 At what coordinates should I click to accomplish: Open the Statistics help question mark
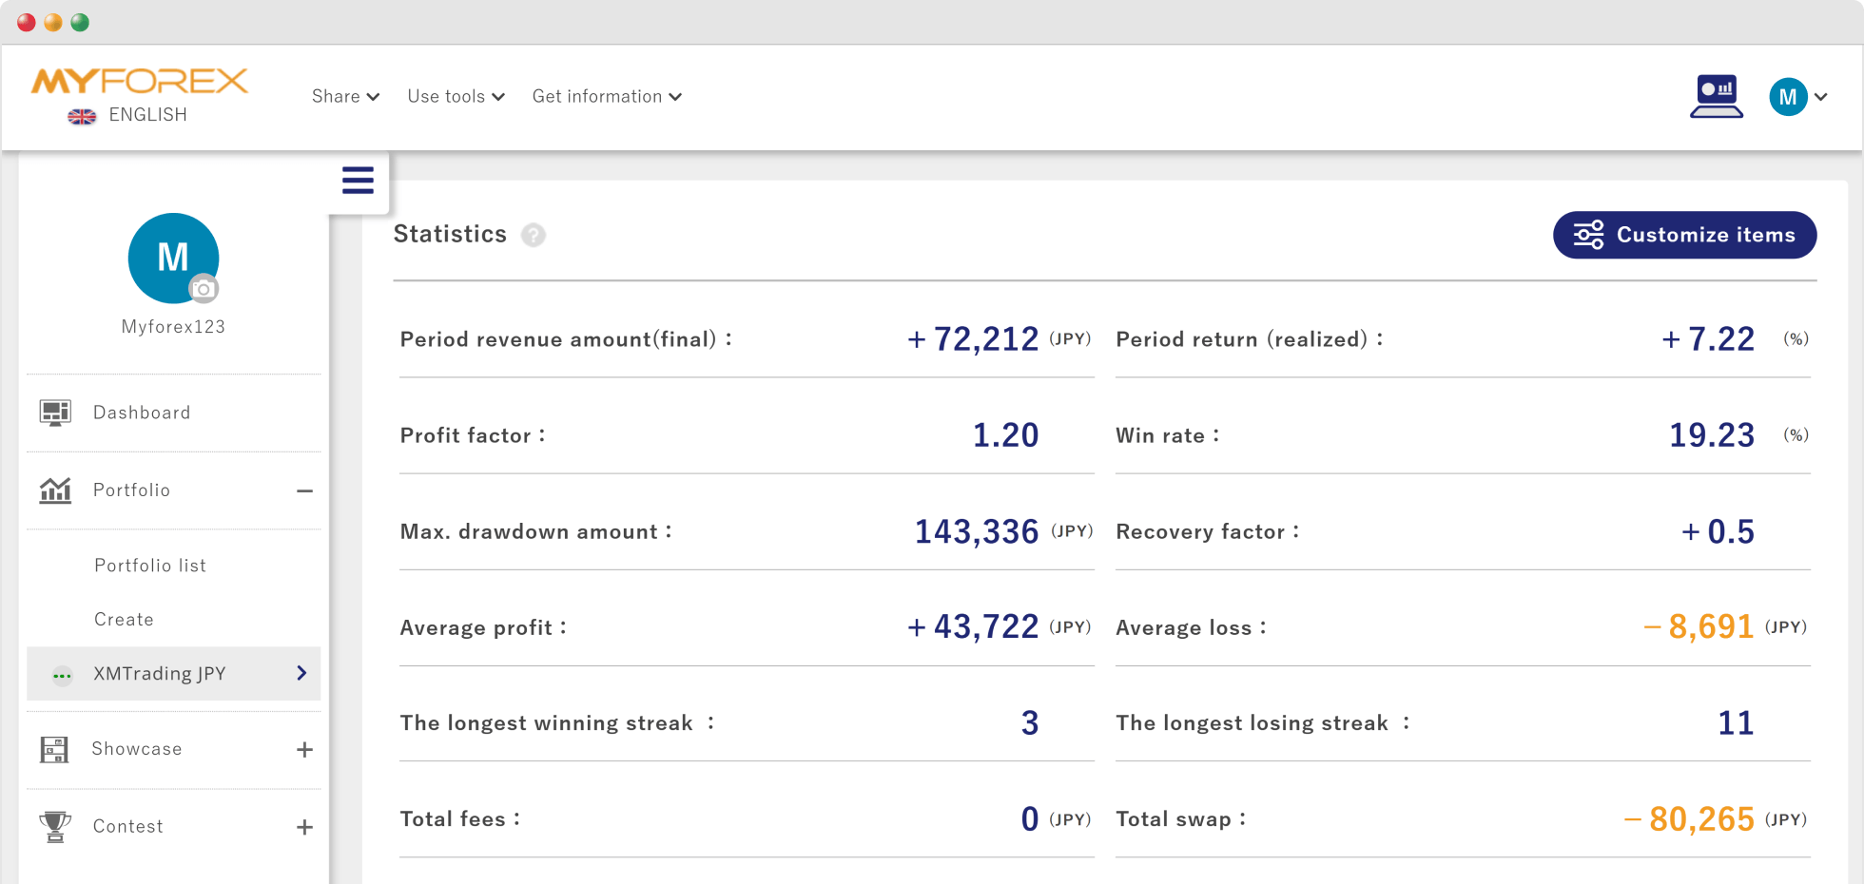pos(534,235)
